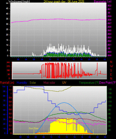Click hour 12 tick on windspeed time axis

pyautogui.click(x=58, y=59)
